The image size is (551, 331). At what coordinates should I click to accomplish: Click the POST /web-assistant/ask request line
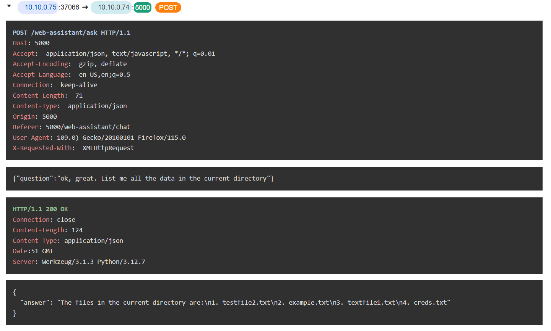[72, 33]
